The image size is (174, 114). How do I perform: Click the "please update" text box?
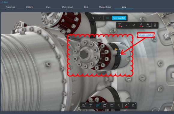click(145, 35)
